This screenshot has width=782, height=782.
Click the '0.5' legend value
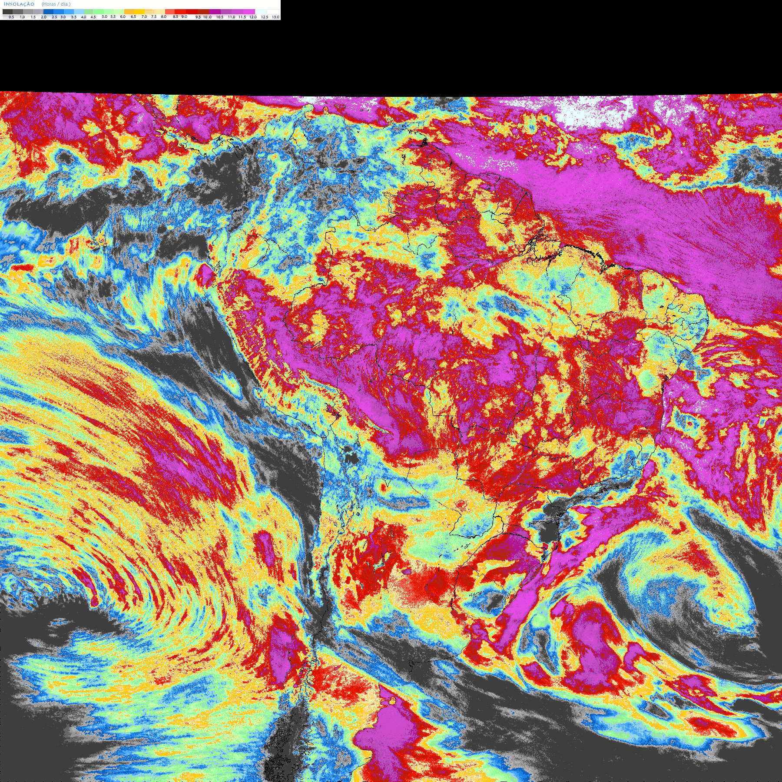11,17
